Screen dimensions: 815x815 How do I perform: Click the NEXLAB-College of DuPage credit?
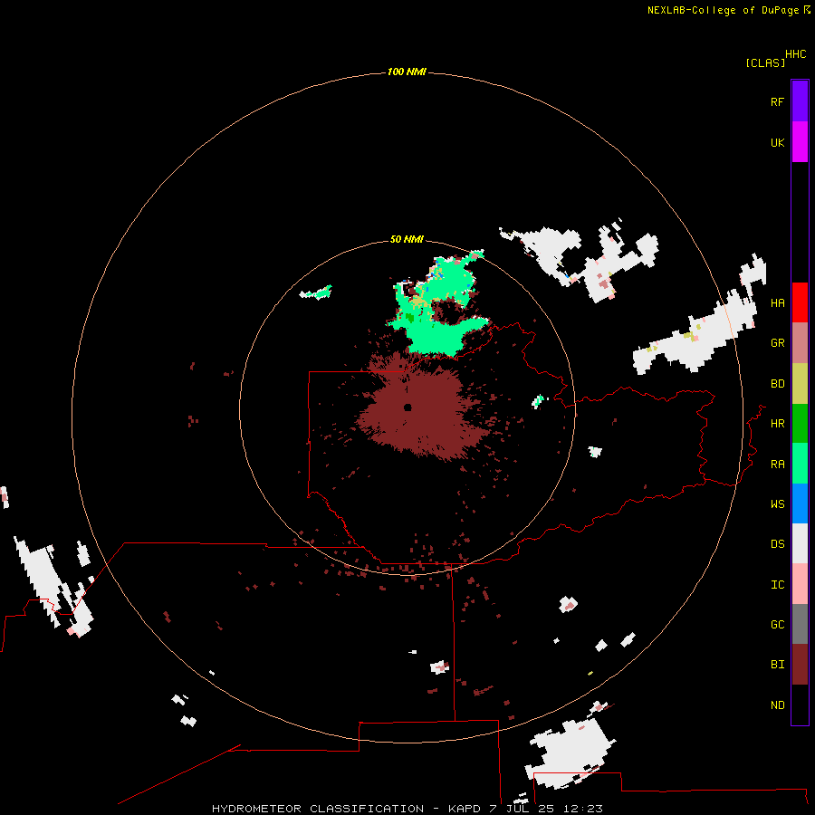click(x=729, y=10)
